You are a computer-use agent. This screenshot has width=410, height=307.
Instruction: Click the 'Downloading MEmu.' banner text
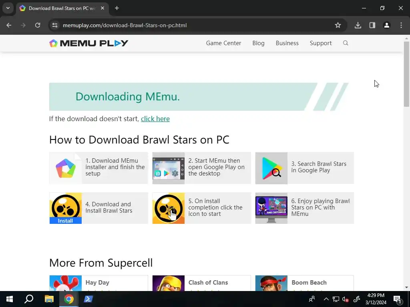(x=128, y=97)
